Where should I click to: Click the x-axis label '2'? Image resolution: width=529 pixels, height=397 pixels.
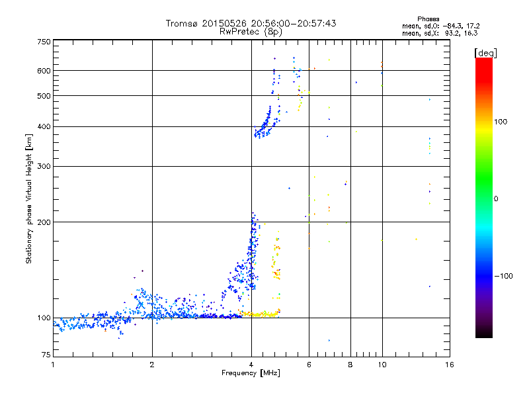click(x=152, y=365)
